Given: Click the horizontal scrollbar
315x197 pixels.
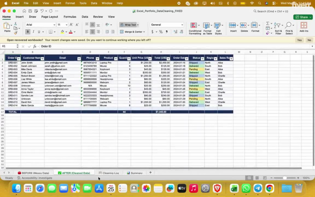Looking at the screenshot, I should coord(154,168).
